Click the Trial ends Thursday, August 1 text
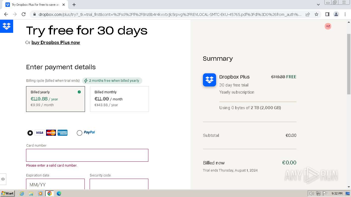The height and width of the screenshot is (197, 351). (230, 170)
